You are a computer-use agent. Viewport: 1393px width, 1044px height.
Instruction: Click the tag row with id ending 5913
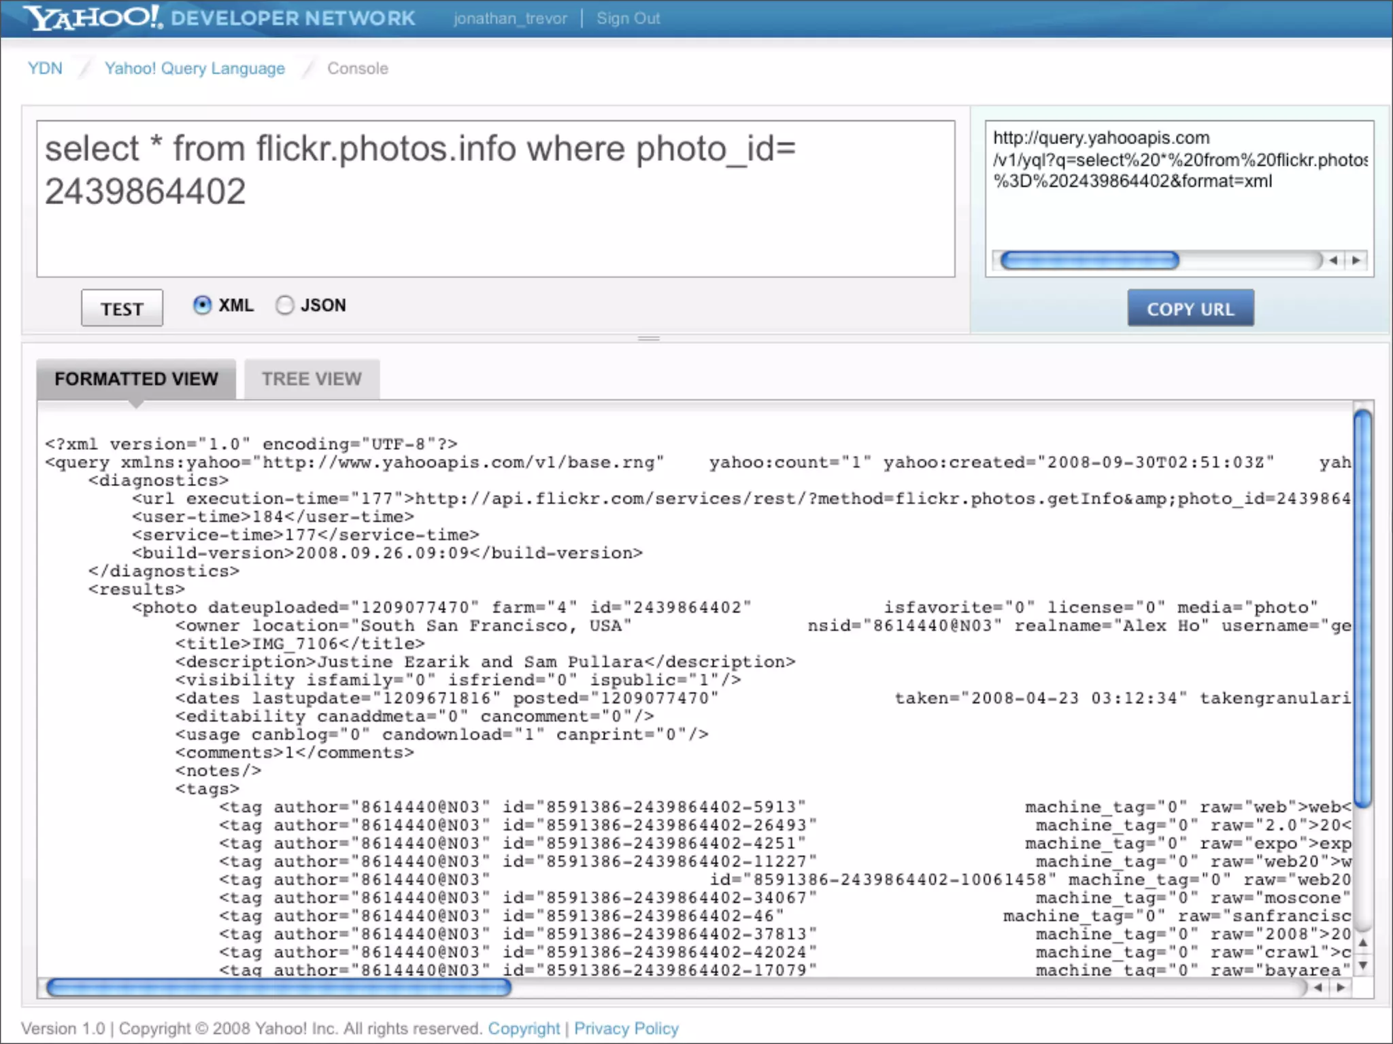(785, 807)
